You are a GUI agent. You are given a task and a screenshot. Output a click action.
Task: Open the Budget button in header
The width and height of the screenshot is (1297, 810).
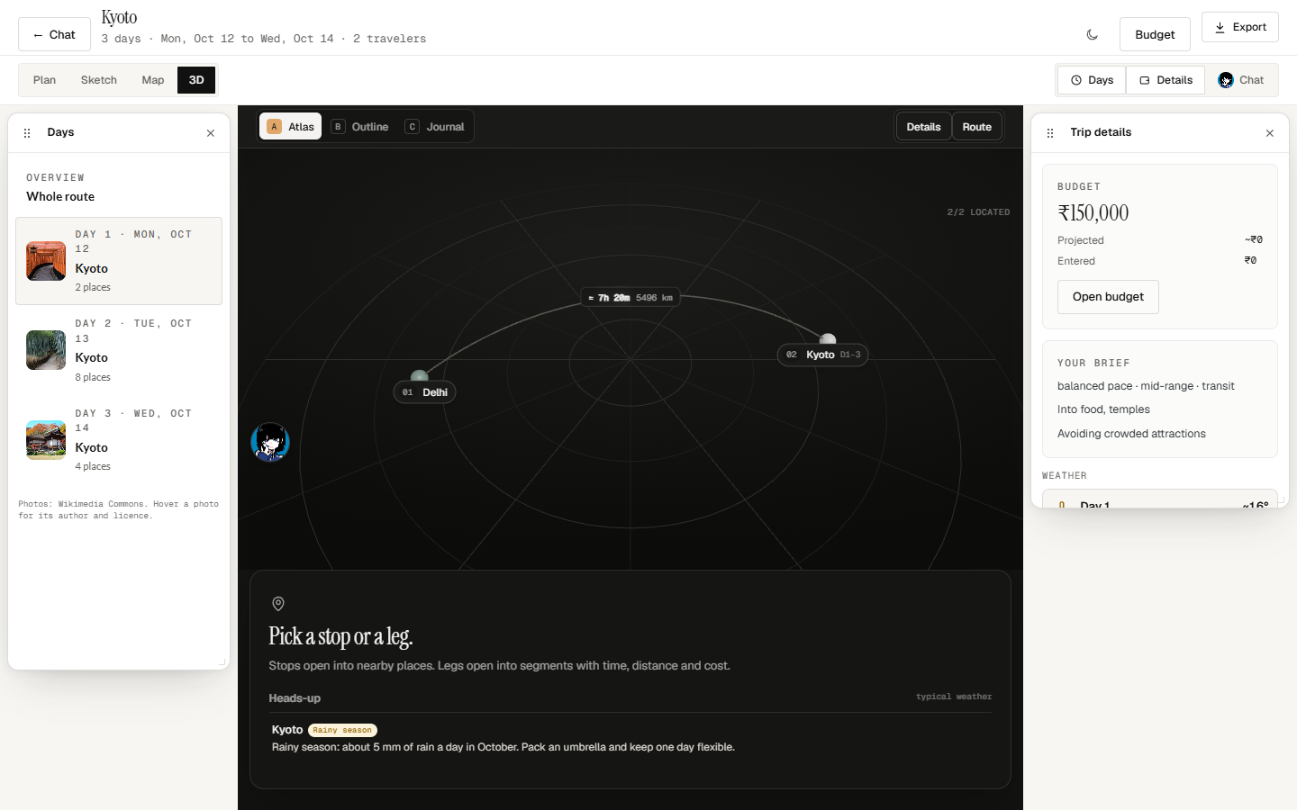(1155, 34)
